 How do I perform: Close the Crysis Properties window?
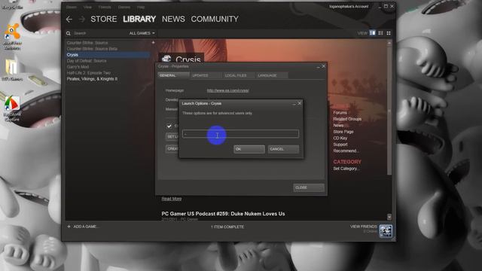click(323, 66)
